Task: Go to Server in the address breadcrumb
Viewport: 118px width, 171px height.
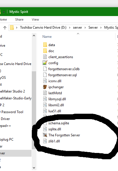Action: 93,27
